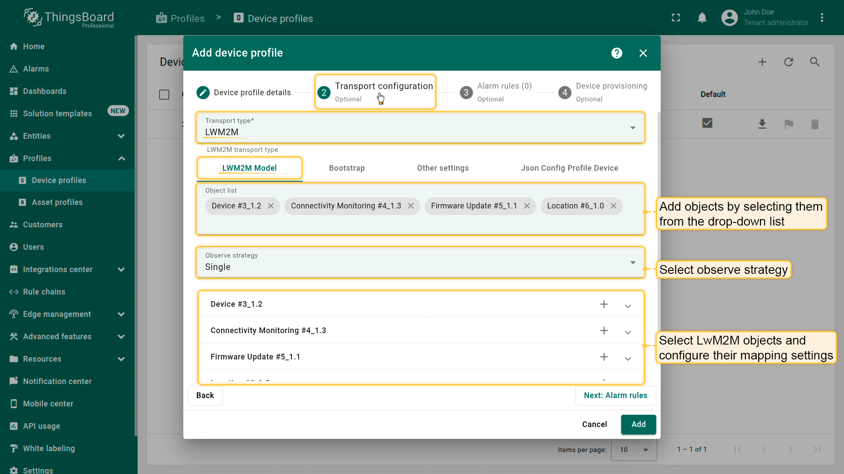Open the Observe strategy dropdown
The width and height of the screenshot is (844, 474).
point(633,262)
